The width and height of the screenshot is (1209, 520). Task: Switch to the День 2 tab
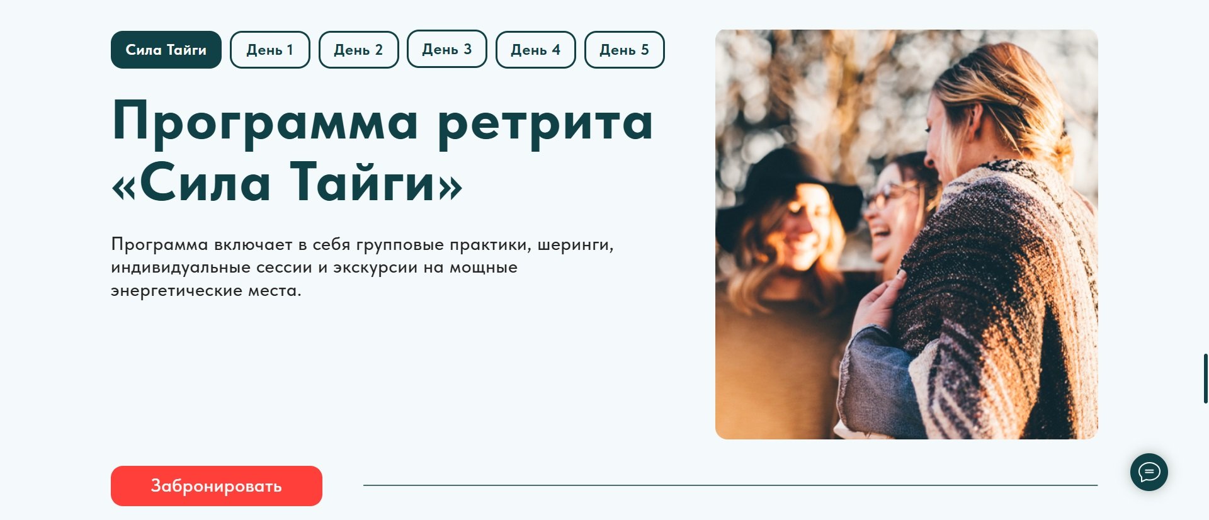pos(359,50)
